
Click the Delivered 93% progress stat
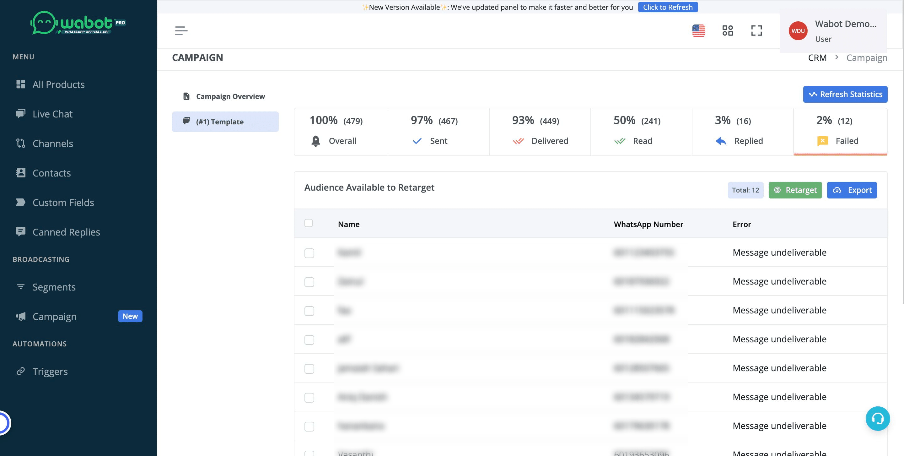[539, 131]
